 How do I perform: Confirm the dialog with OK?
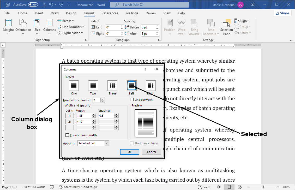(x=129, y=152)
